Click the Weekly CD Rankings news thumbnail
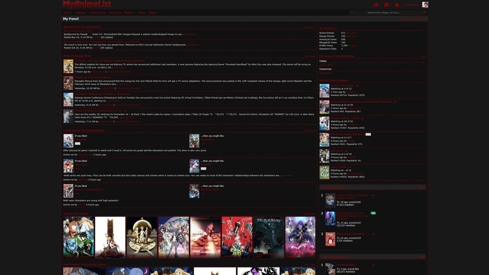The height and width of the screenshot is (275, 489). coord(68,116)
